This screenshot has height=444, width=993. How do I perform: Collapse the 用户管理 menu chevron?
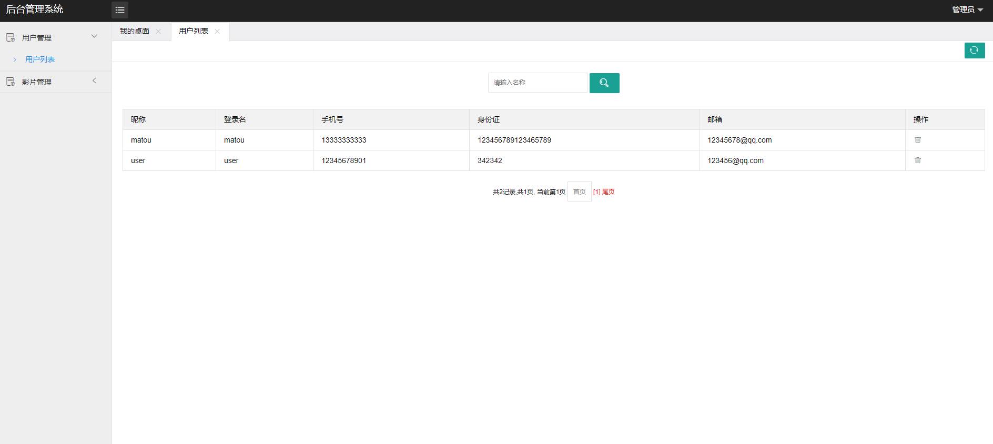[x=95, y=36]
